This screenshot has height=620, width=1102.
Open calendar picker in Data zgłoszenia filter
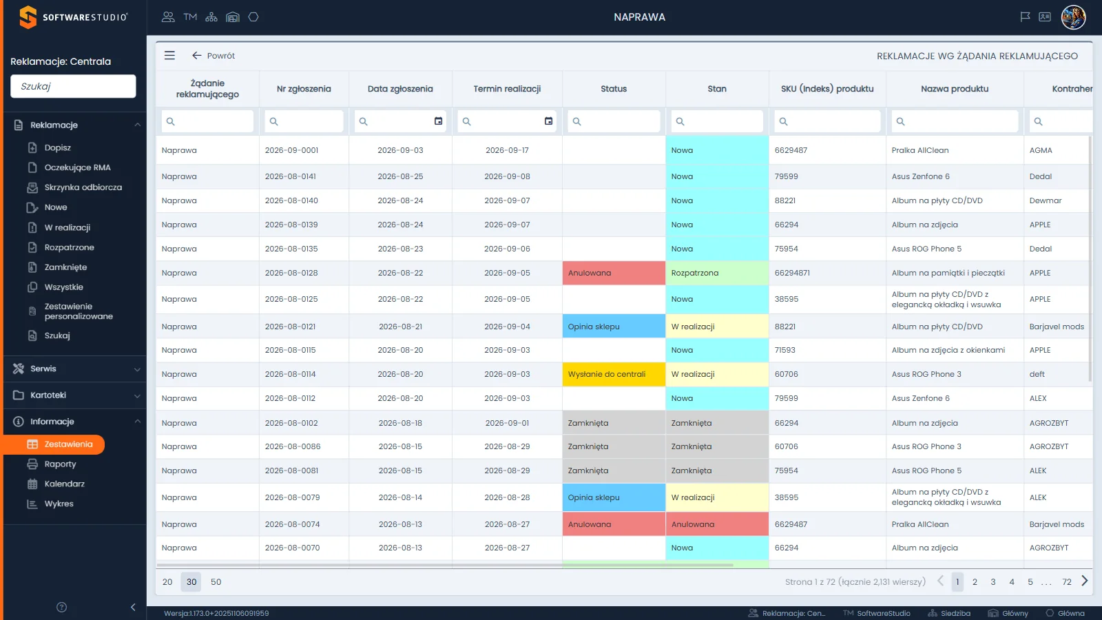point(438,121)
